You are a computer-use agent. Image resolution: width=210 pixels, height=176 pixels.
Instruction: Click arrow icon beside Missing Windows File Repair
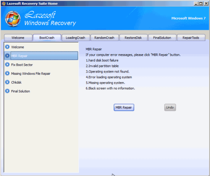7,73
